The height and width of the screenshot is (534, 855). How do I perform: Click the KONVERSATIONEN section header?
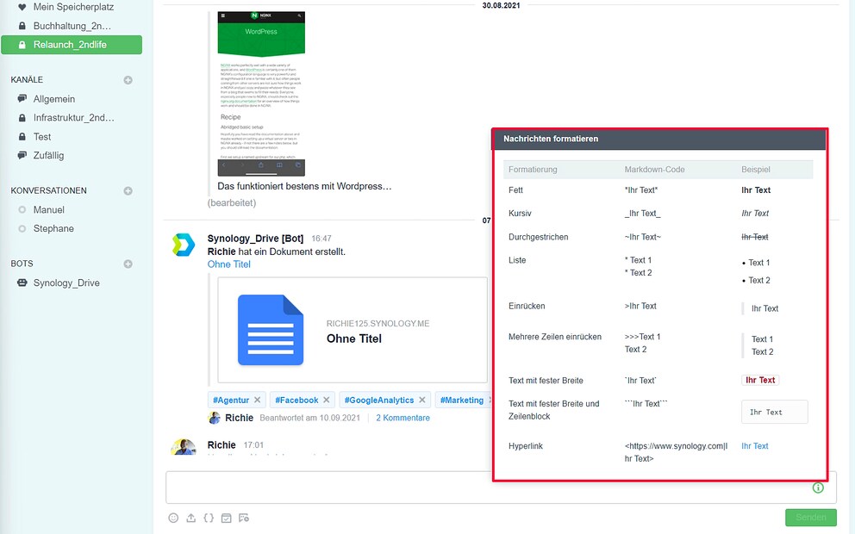(48, 190)
